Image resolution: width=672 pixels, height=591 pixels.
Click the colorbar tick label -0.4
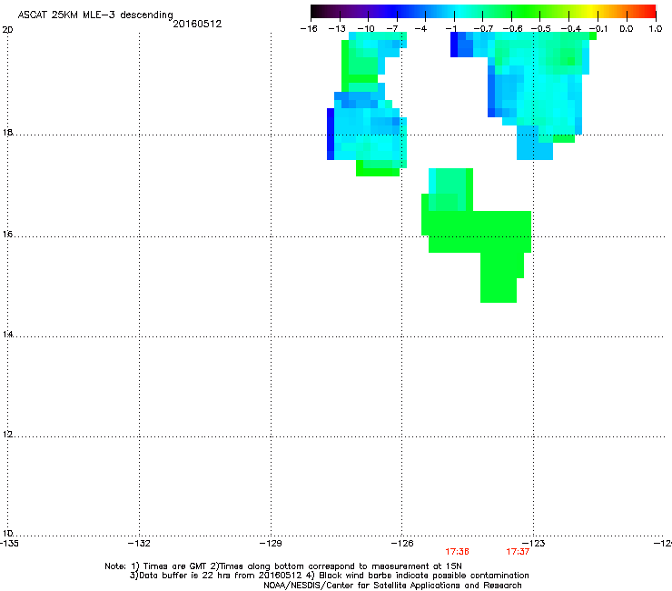(x=571, y=29)
